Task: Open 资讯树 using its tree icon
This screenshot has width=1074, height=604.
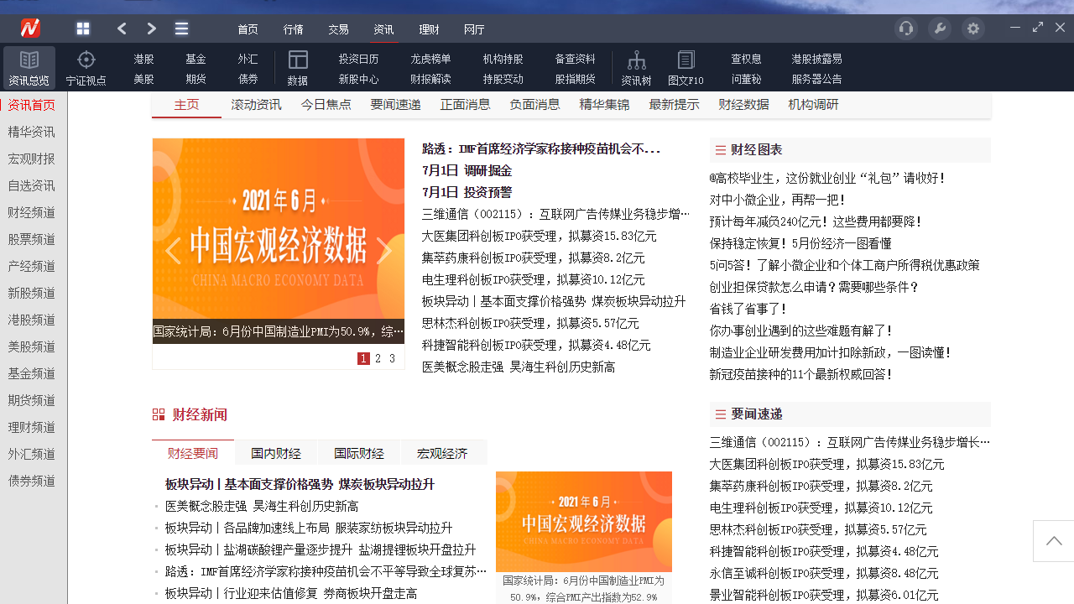Action: click(636, 60)
